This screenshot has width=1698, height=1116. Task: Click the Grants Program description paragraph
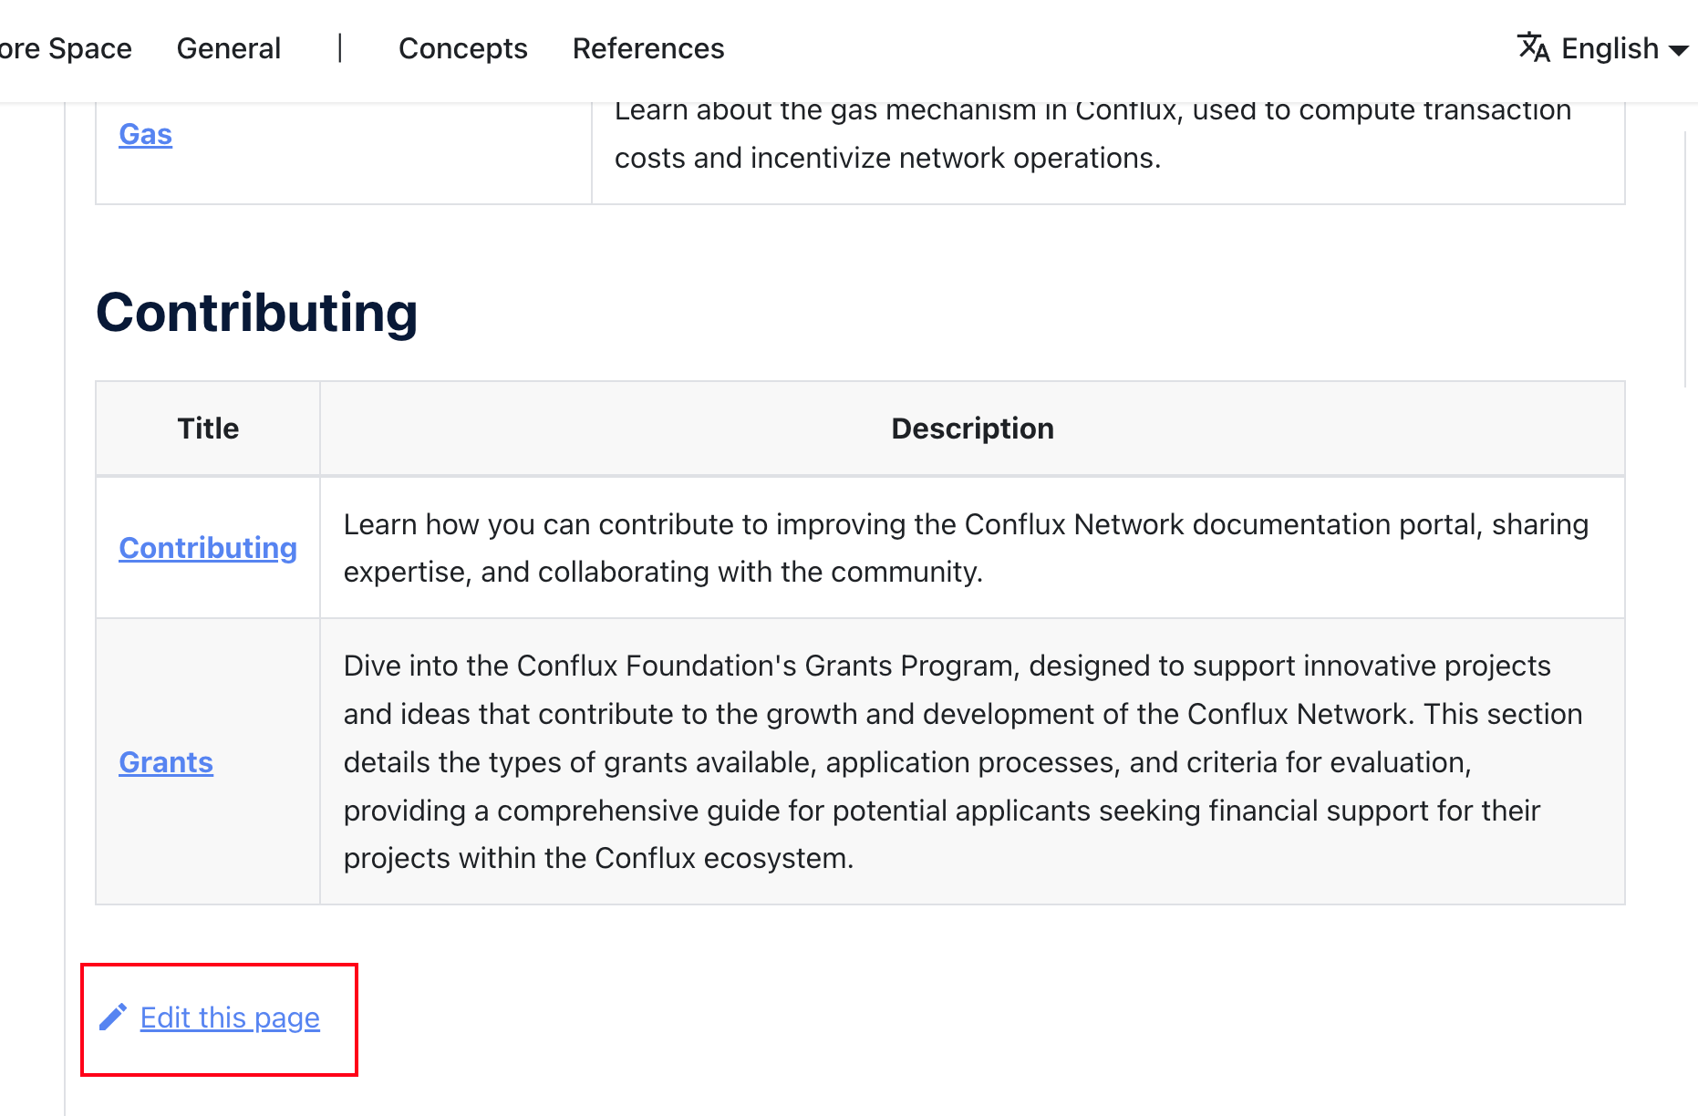point(962,762)
